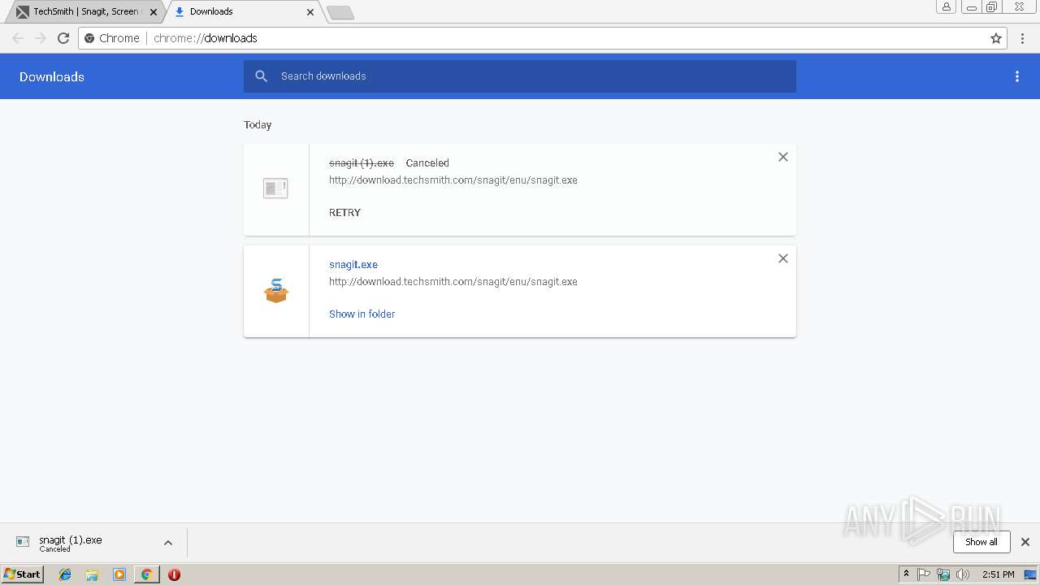Viewport: 1040px width, 585px height.
Task: Click the canceled download URL text
Action: pos(453,180)
